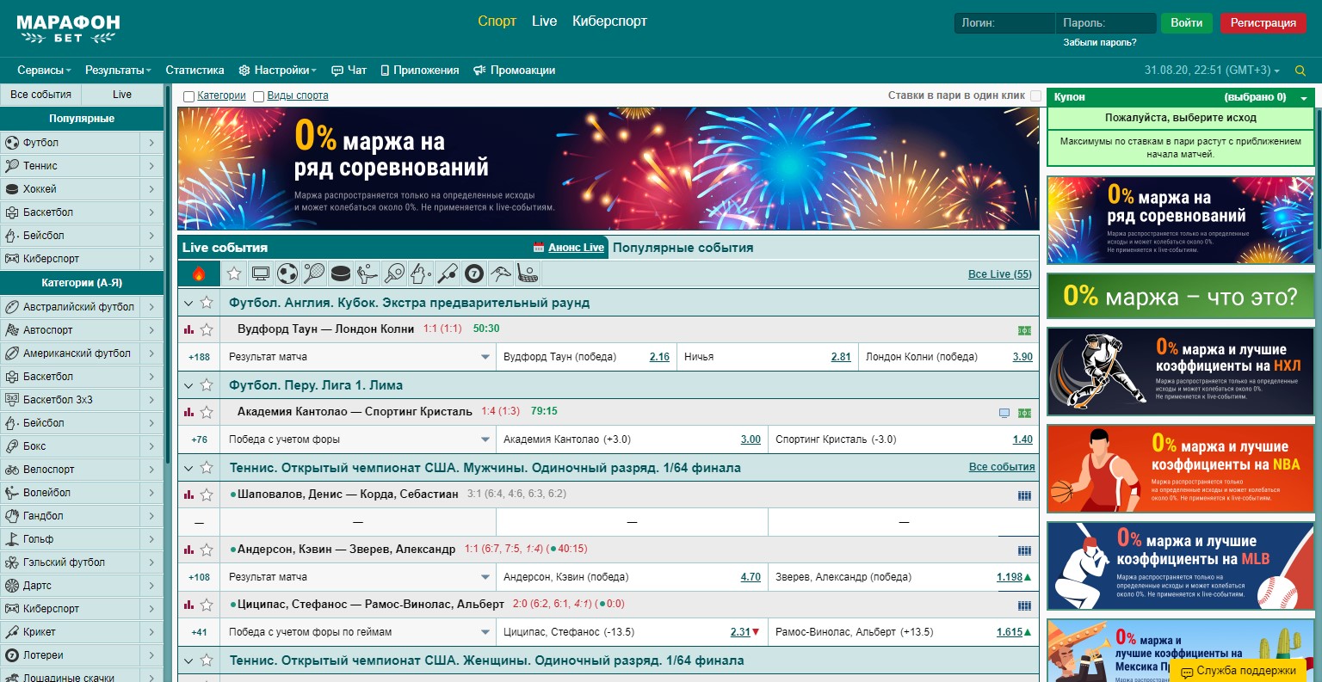
Task: Filter live events by cricket bat icon
Action: point(448,273)
